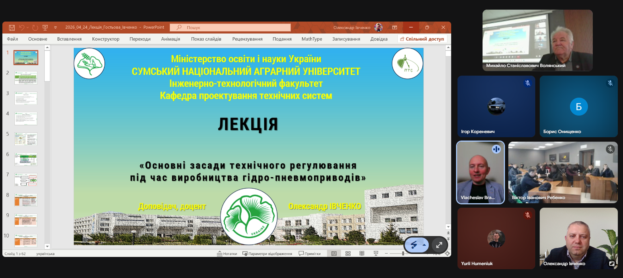Open Reading view from the status bar
This screenshot has height=278, width=623.
click(x=362, y=253)
